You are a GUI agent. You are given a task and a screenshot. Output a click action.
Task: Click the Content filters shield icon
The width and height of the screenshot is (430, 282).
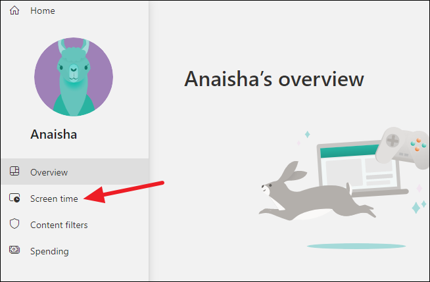(14, 223)
